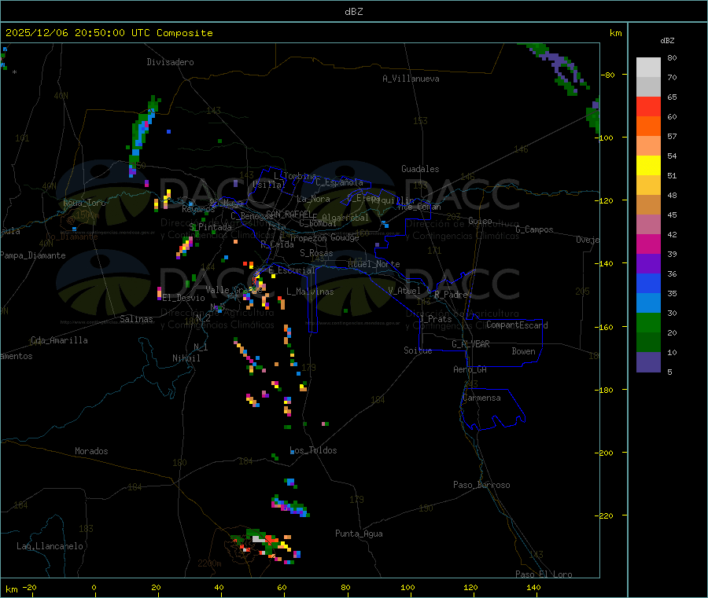Click the Morados map label
Screen dimensions: 708x598
(91, 451)
